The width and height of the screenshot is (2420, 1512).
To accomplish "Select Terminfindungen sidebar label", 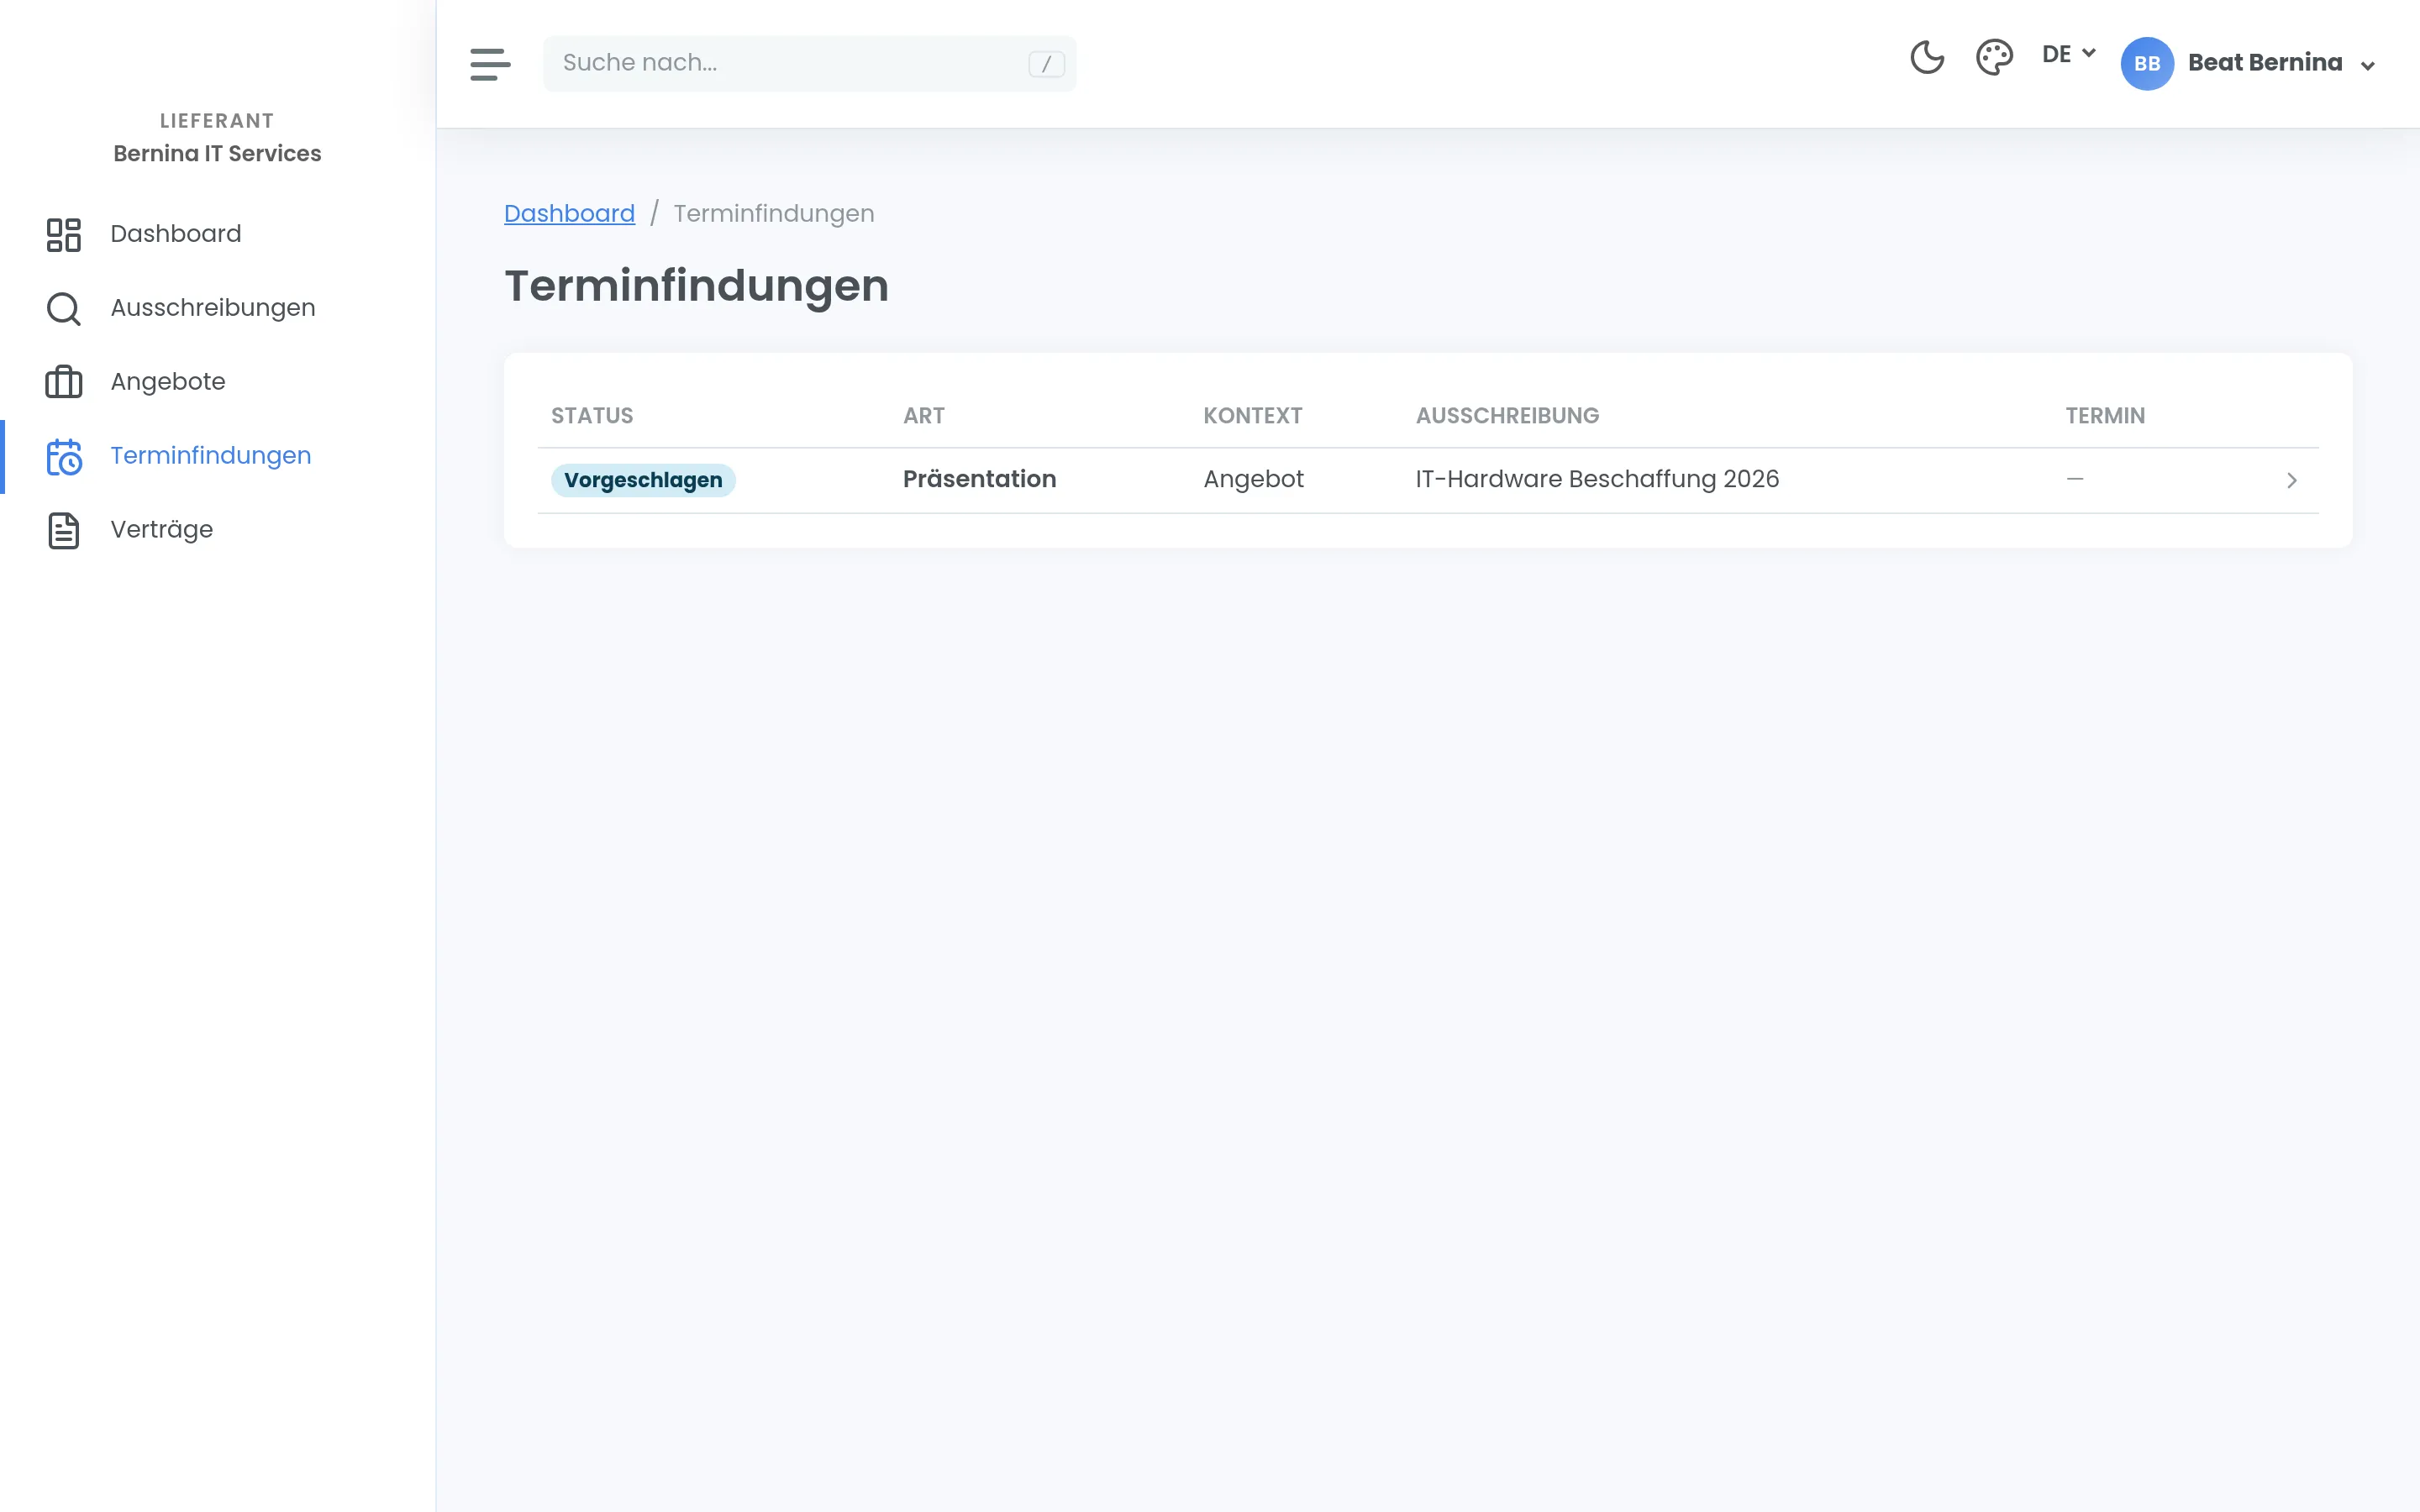I will coord(210,456).
